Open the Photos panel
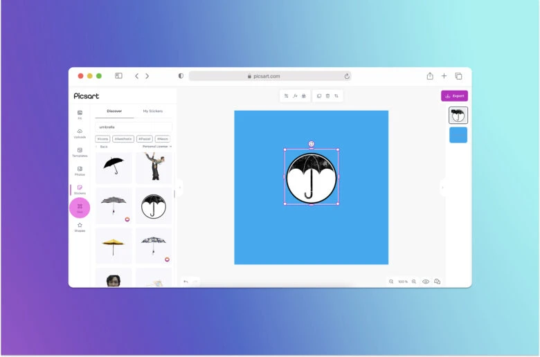The height and width of the screenshot is (357, 540). [x=80, y=170]
